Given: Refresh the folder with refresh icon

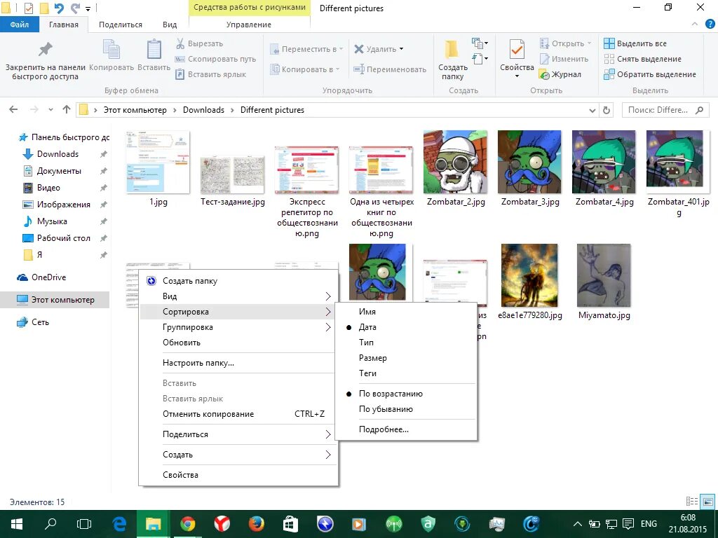Looking at the screenshot, I should pyautogui.click(x=607, y=110).
